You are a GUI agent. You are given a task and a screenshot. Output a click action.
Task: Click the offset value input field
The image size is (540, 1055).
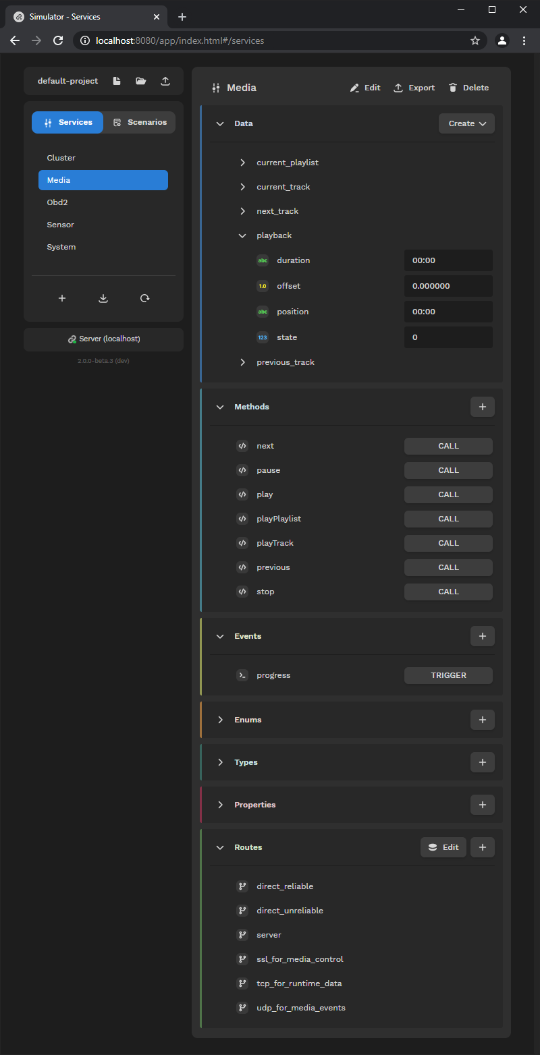(448, 286)
